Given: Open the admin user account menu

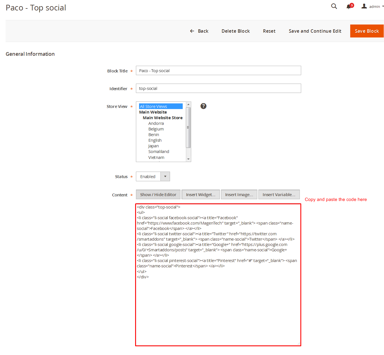Looking at the screenshot, I should [372, 6].
